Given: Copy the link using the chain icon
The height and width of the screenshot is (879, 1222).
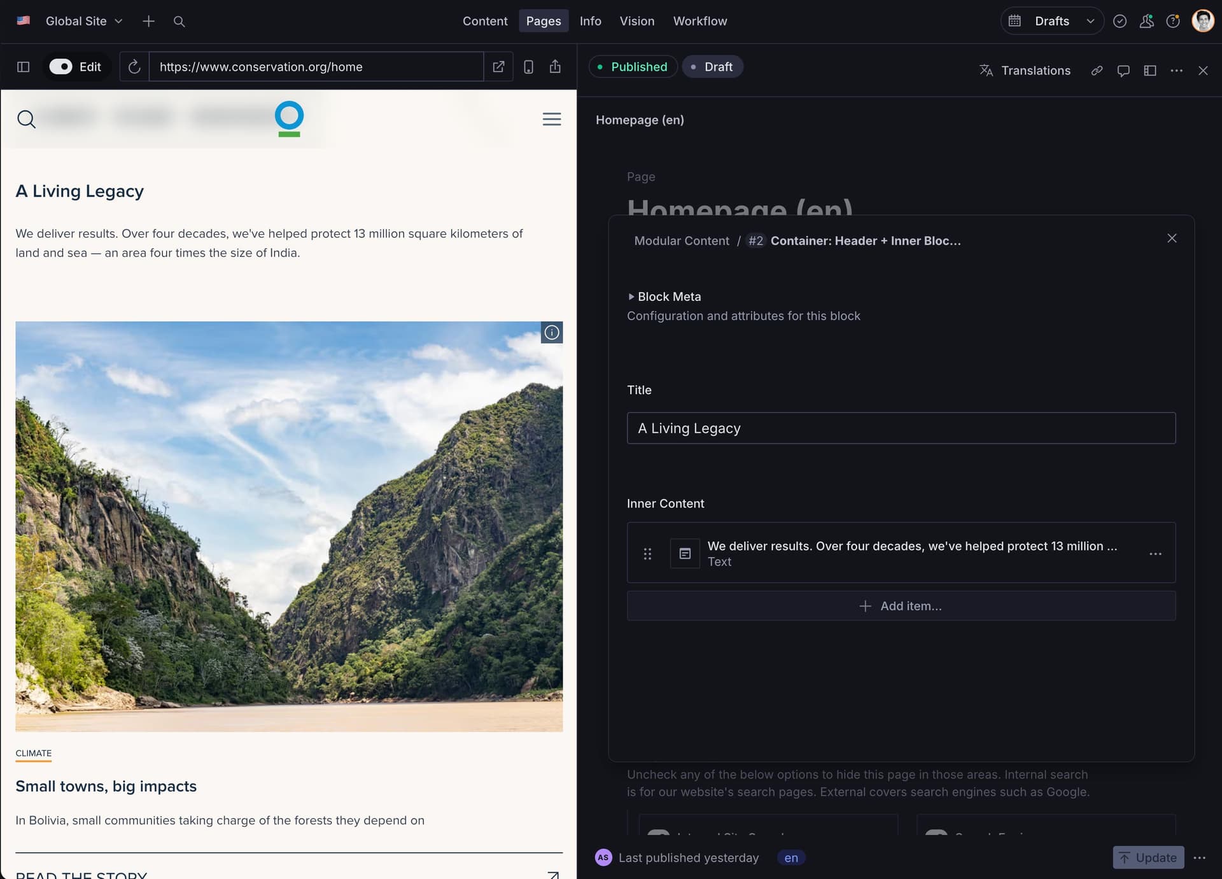Looking at the screenshot, I should [x=1097, y=71].
